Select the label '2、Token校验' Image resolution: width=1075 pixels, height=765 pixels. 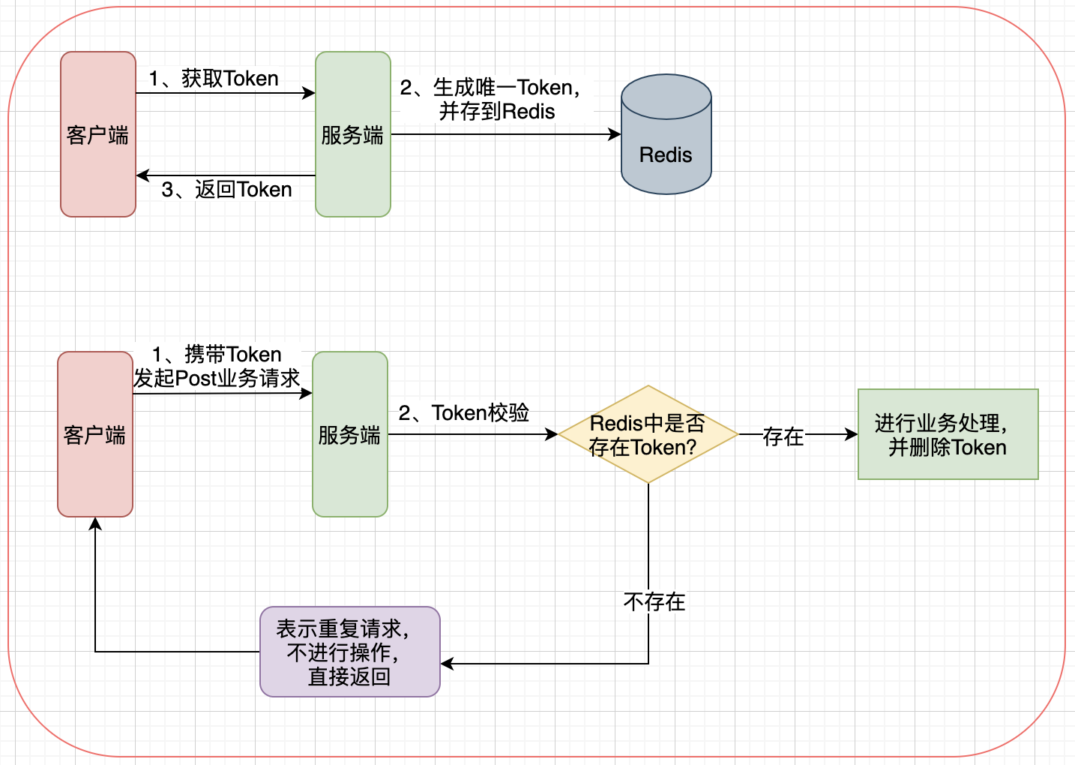point(464,413)
